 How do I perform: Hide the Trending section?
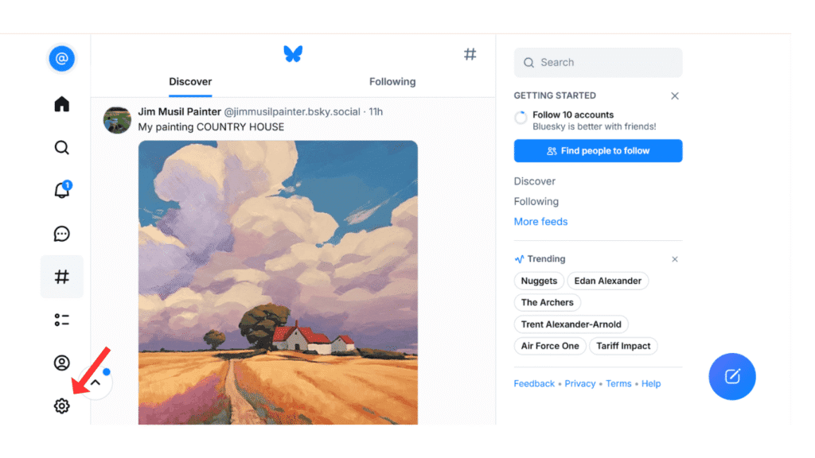coord(675,259)
